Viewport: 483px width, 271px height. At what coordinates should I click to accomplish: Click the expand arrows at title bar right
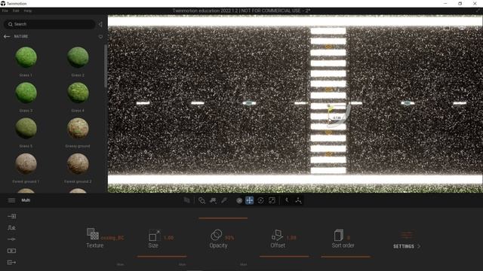tap(478, 11)
